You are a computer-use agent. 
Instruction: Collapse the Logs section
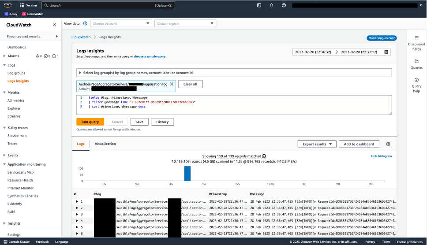[4, 65]
